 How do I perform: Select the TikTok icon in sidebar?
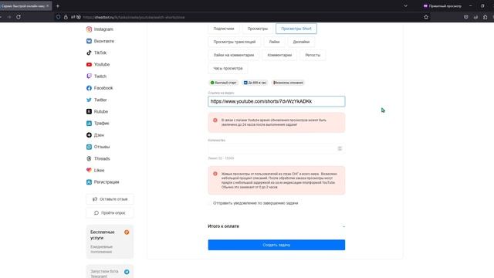tap(90, 53)
